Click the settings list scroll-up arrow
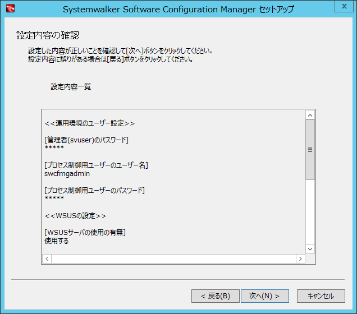Viewport: 357px width, 314px height. tap(310, 116)
